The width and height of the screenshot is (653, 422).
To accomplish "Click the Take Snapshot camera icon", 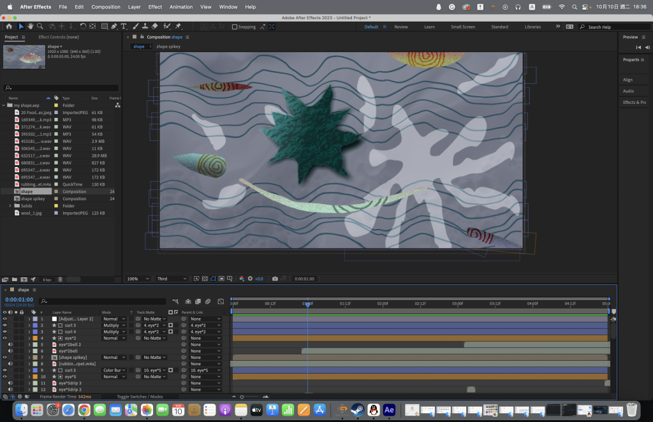I will click(x=275, y=279).
